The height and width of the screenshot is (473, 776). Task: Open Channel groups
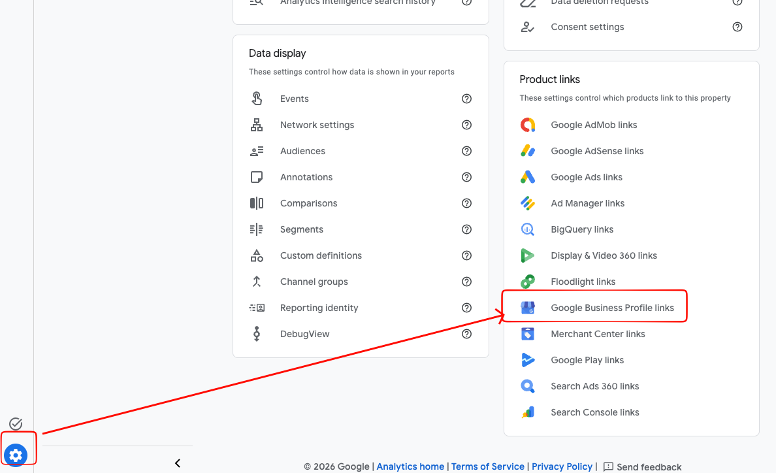[x=314, y=282]
